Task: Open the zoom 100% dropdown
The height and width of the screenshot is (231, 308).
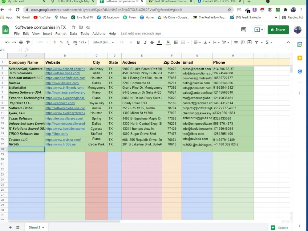Action: pyautogui.click(x=42, y=42)
